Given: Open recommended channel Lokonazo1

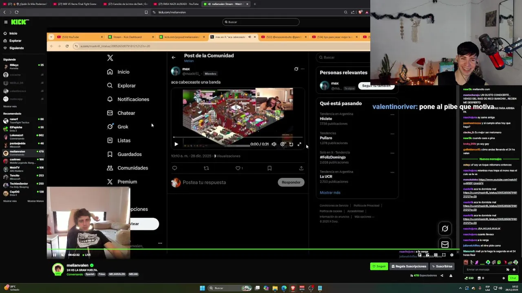Looking at the screenshot, I should (x=23, y=137).
